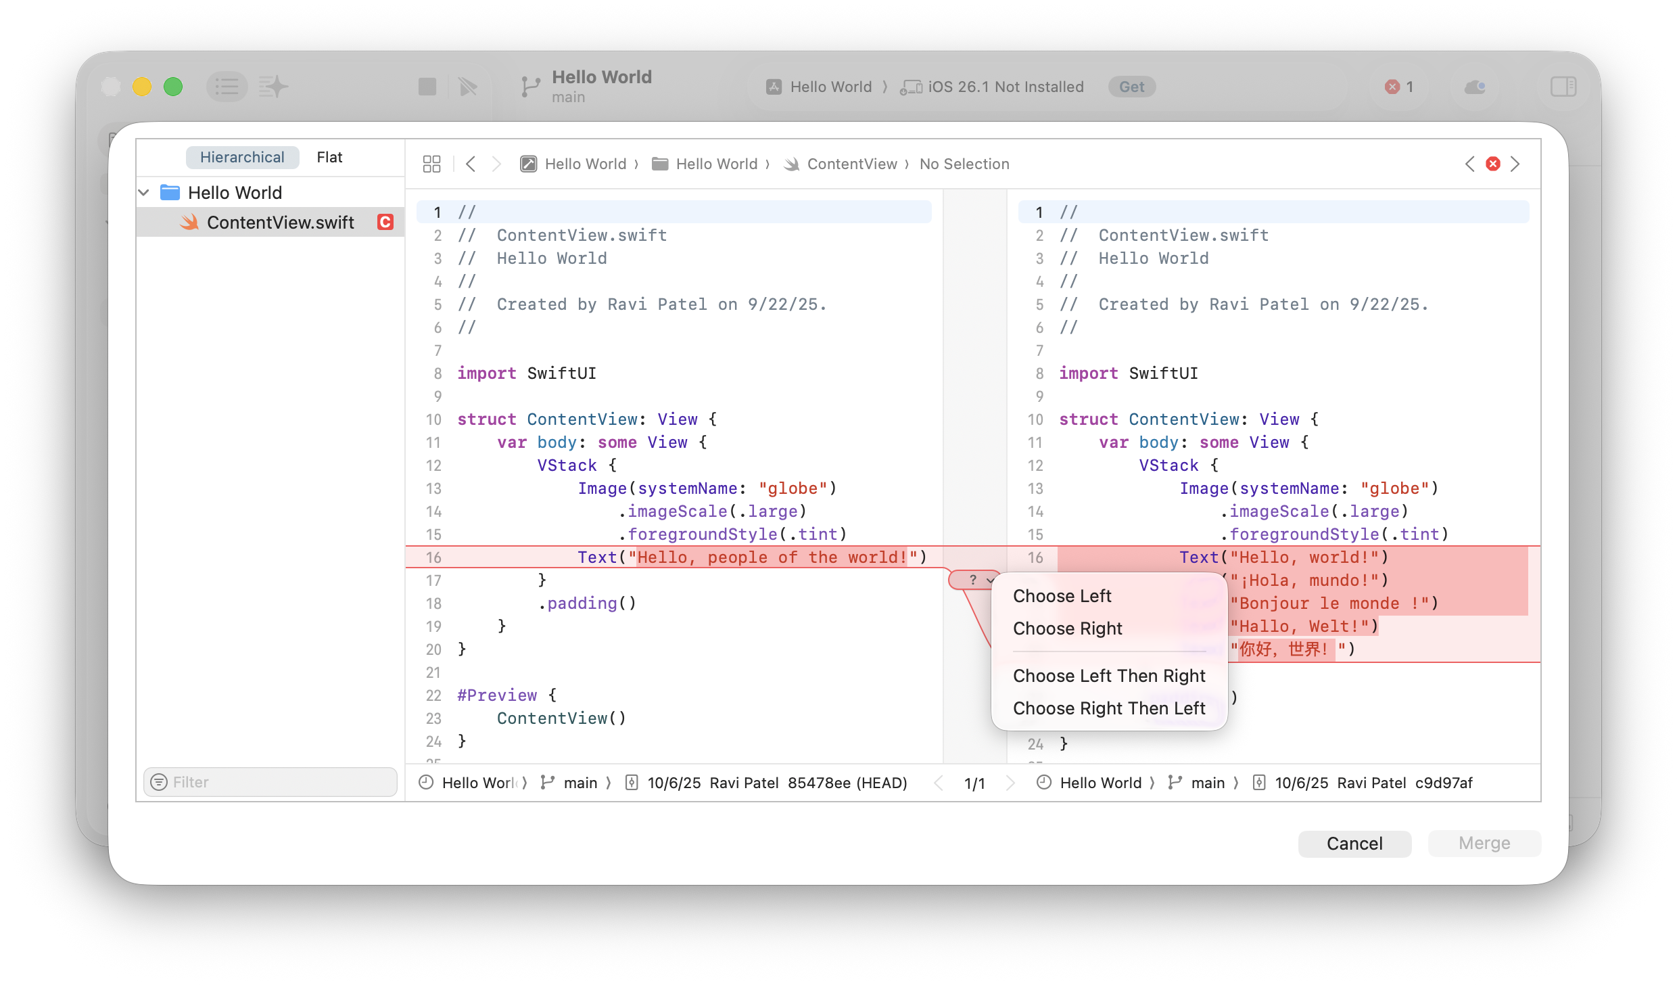The height and width of the screenshot is (985, 1677).
Task: Select Choose Left Then Right
Action: (x=1109, y=676)
